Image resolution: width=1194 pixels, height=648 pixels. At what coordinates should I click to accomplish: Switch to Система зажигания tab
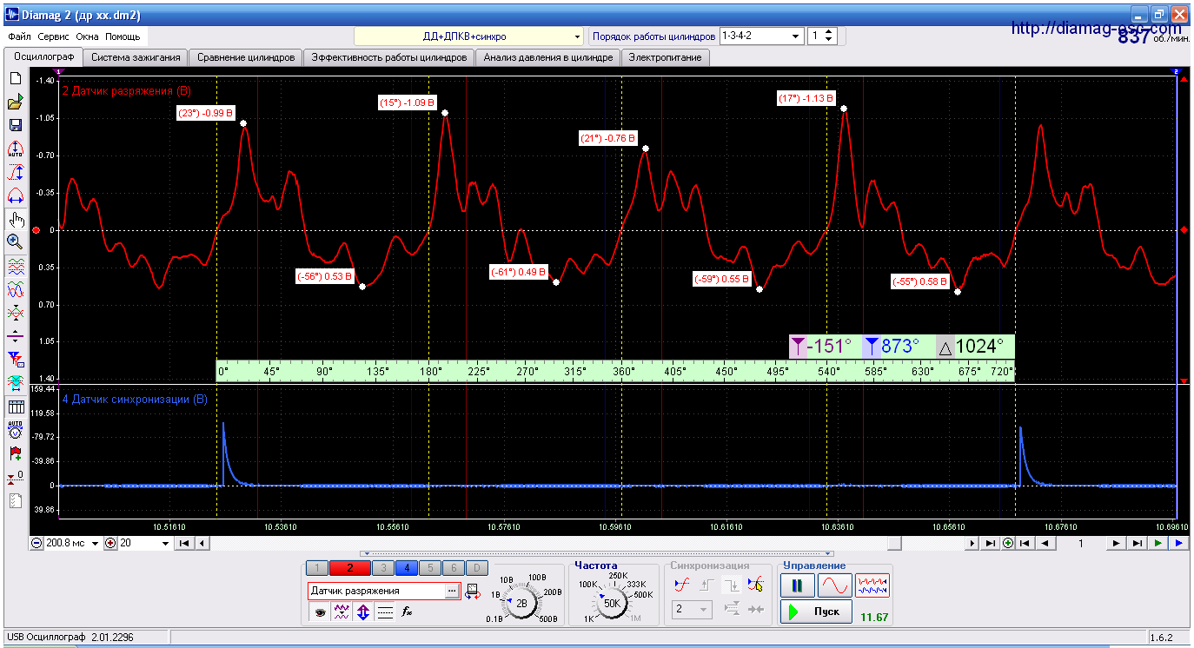pos(136,57)
